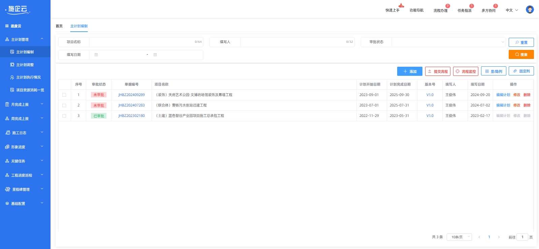Click the 重置 button
Viewport: 539px width, 249px height.
click(x=521, y=42)
